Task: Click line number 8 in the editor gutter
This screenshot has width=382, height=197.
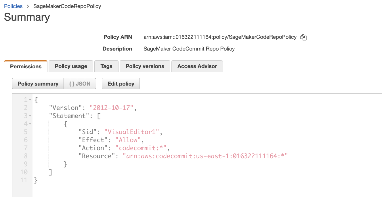Action: [x=26, y=156]
